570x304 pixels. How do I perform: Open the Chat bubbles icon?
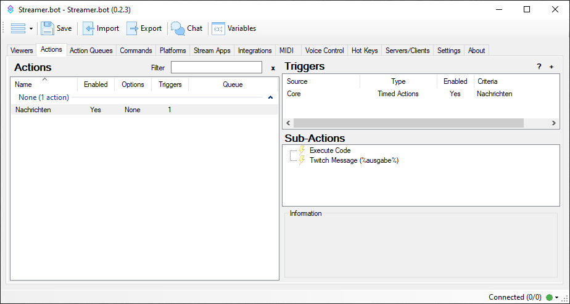point(178,28)
